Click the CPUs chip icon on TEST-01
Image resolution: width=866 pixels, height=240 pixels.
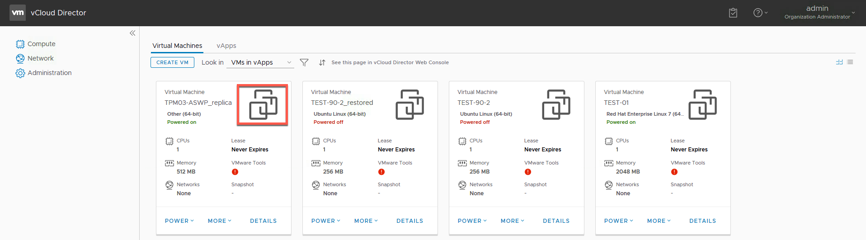pyautogui.click(x=609, y=141)
